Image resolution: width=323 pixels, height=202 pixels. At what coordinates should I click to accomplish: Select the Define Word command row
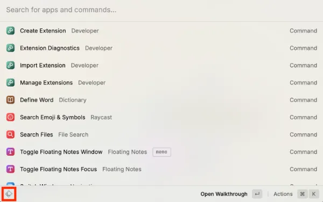pyautogui.click(x=161, y=100)
